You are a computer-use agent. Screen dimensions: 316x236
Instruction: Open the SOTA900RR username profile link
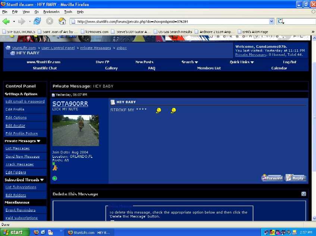click(70, 104)
